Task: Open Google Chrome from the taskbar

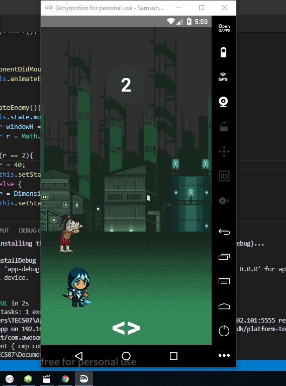Action: coord(65,378)
